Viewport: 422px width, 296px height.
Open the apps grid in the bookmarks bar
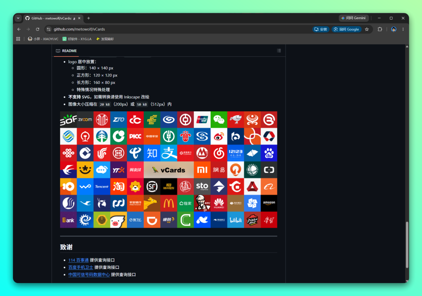click(18, 39)
